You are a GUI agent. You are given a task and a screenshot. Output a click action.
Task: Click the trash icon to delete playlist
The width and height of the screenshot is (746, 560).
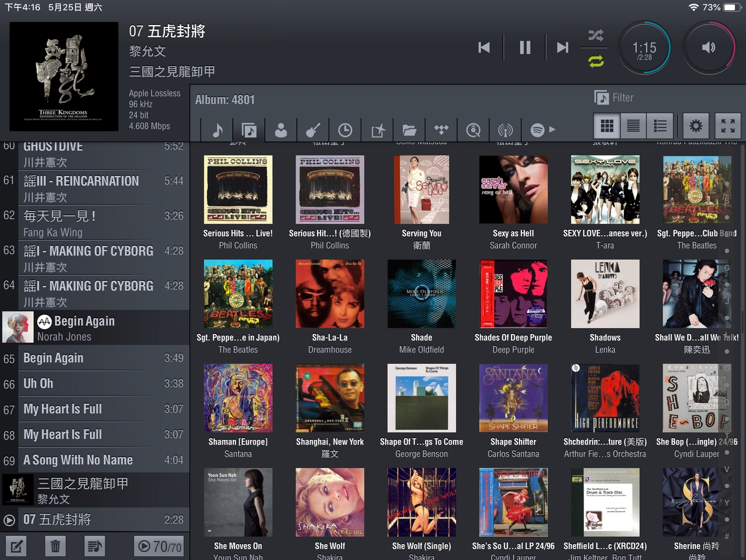click(55, 546)
